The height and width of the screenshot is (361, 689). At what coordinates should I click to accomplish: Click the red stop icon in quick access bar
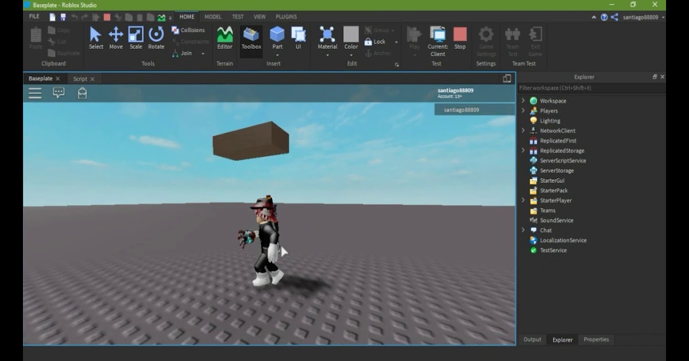pos(107,17)
